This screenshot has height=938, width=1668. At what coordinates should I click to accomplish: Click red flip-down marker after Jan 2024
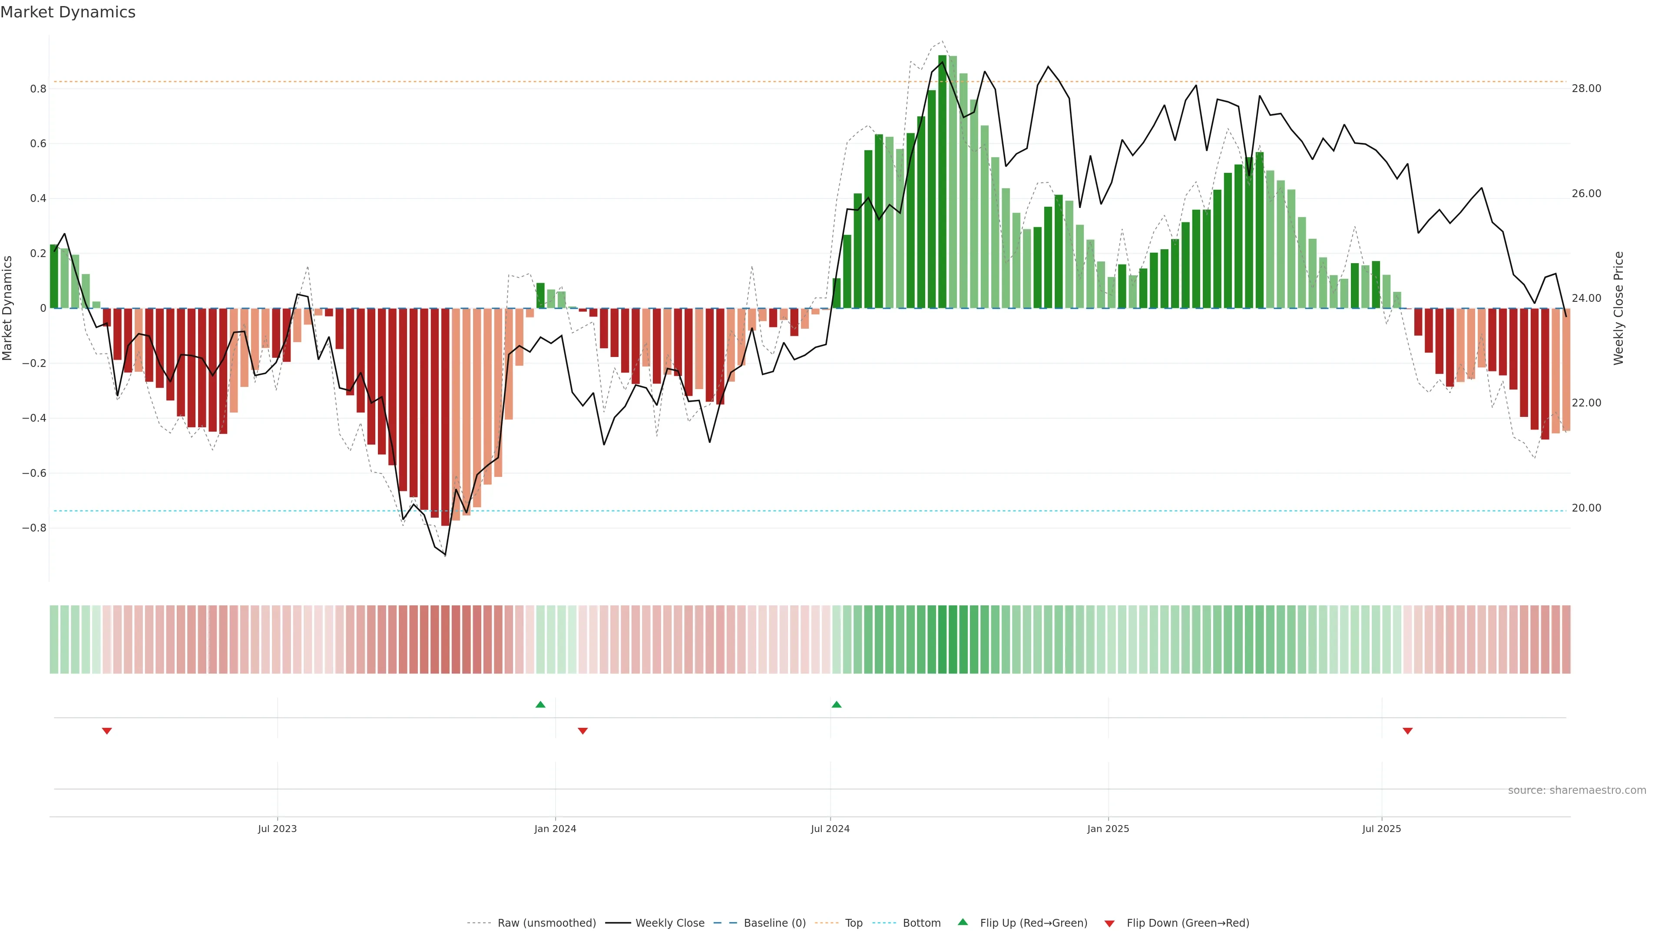pos(582,731)
